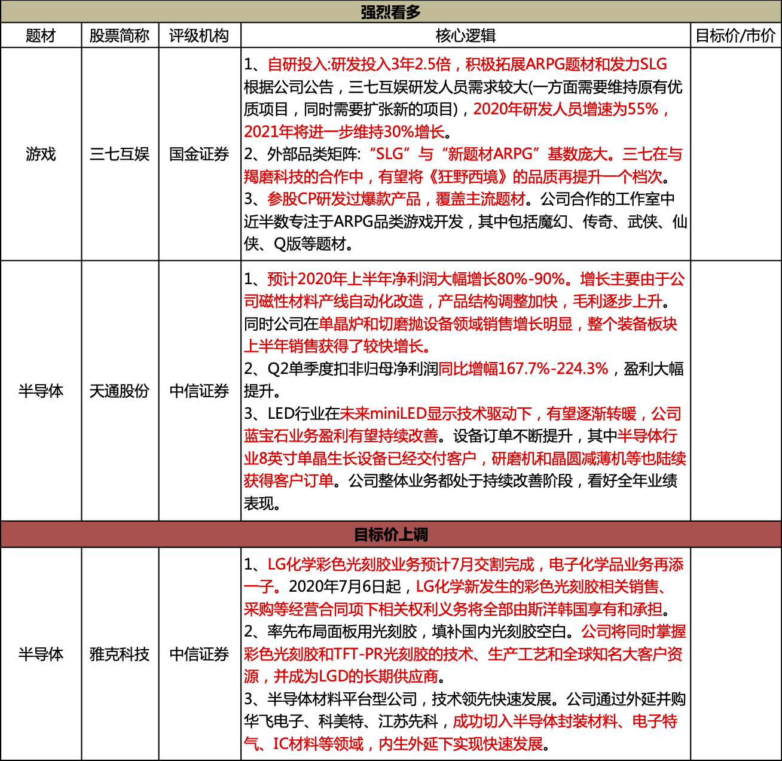Click the 天通股份 core logic text cell
This screenshot has height=761, width=782.
point(466,391)
